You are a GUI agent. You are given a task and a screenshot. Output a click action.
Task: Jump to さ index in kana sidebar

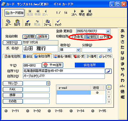coord(123,42)
